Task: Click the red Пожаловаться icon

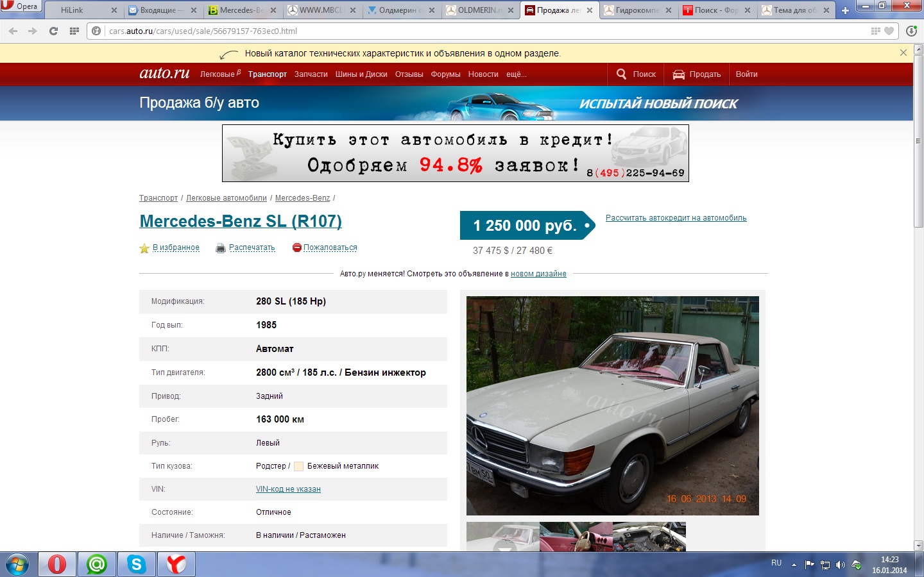Action: coord(296,247)
